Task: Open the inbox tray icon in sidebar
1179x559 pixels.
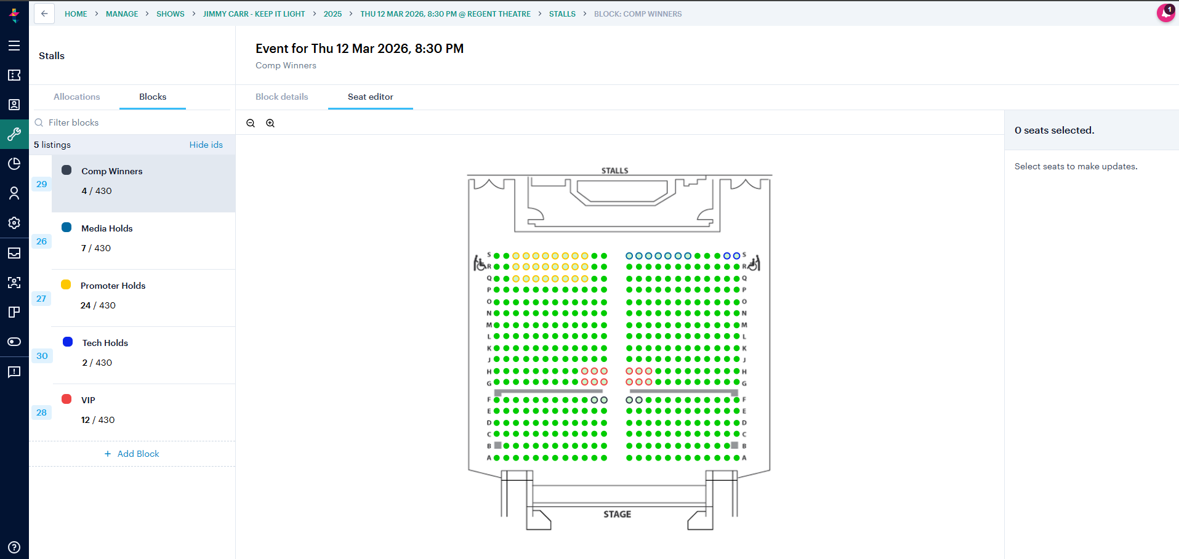Action: pos(14,253)
